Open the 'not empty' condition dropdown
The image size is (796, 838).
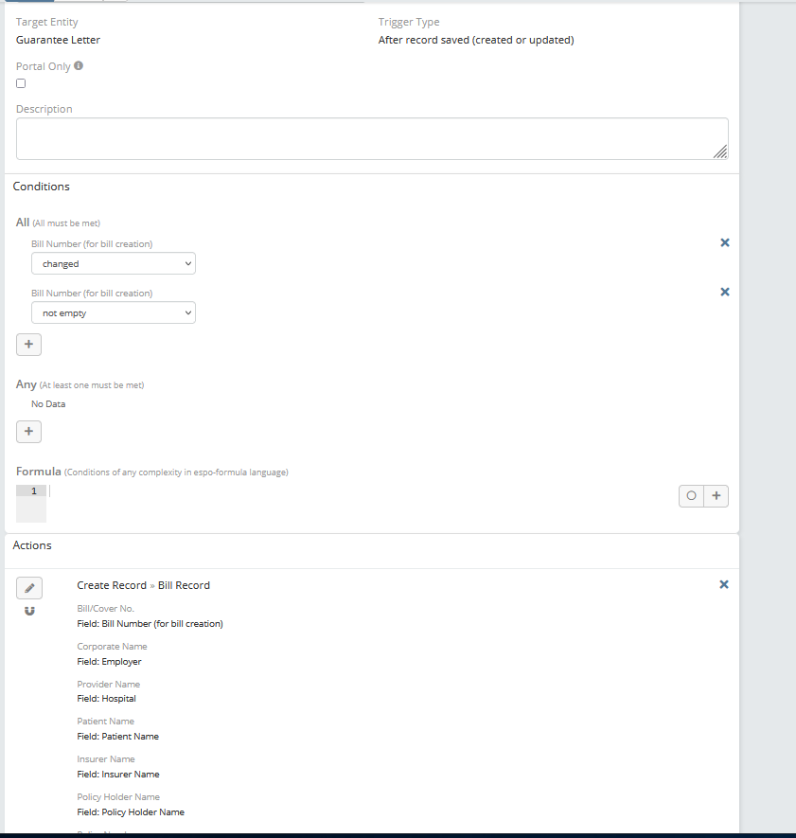pos(114,313)
